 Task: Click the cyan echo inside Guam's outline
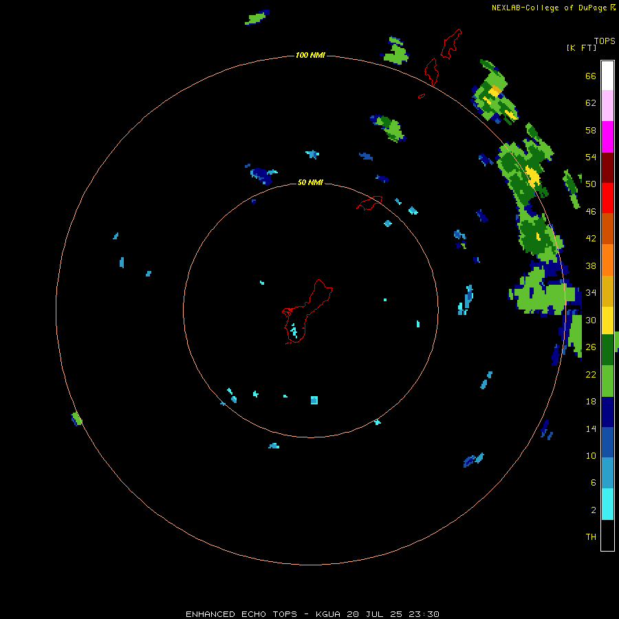tap(294, 331)
